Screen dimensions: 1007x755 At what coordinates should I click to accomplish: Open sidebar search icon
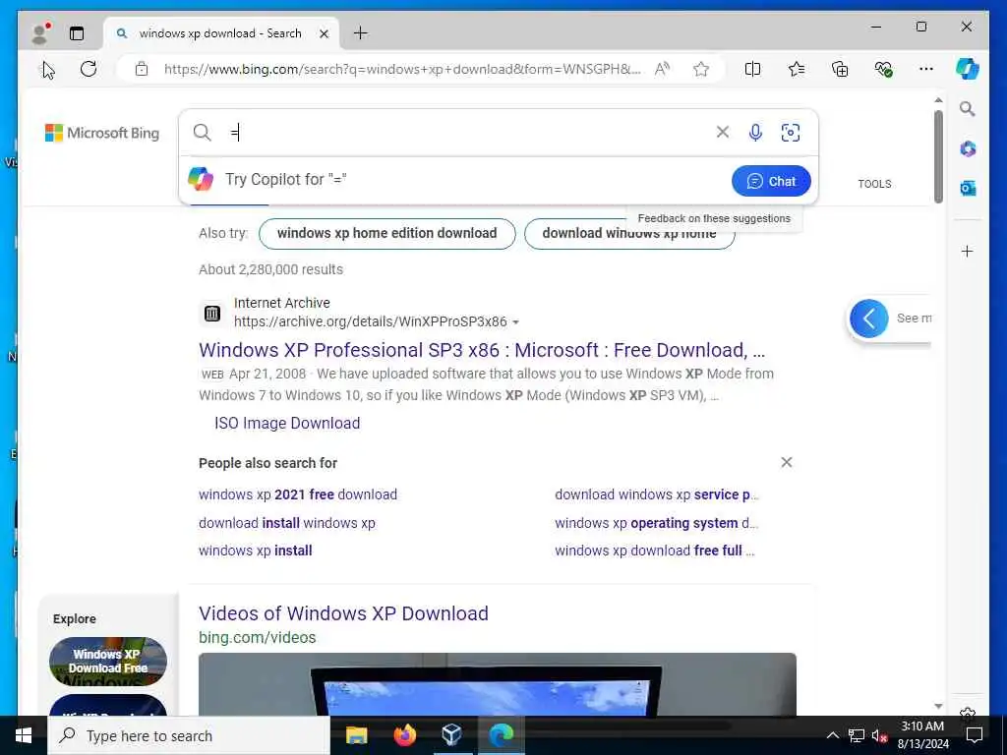[968, 109]
